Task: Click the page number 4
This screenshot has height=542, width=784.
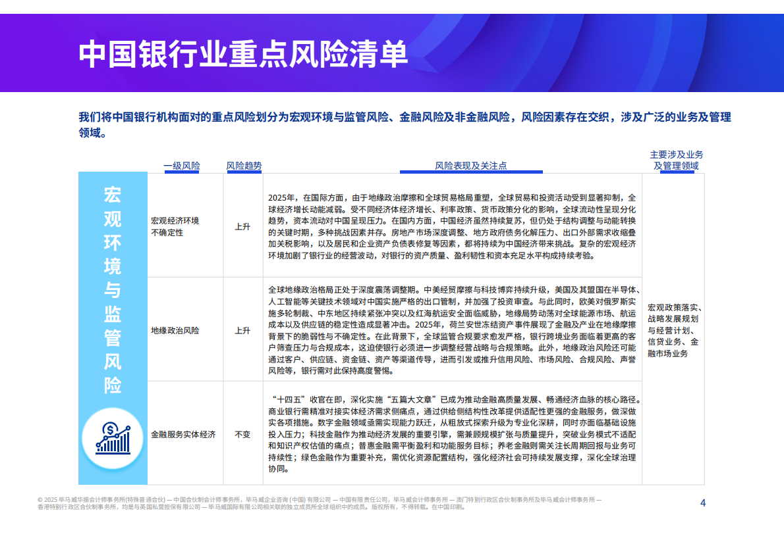Action: [702, 503]
